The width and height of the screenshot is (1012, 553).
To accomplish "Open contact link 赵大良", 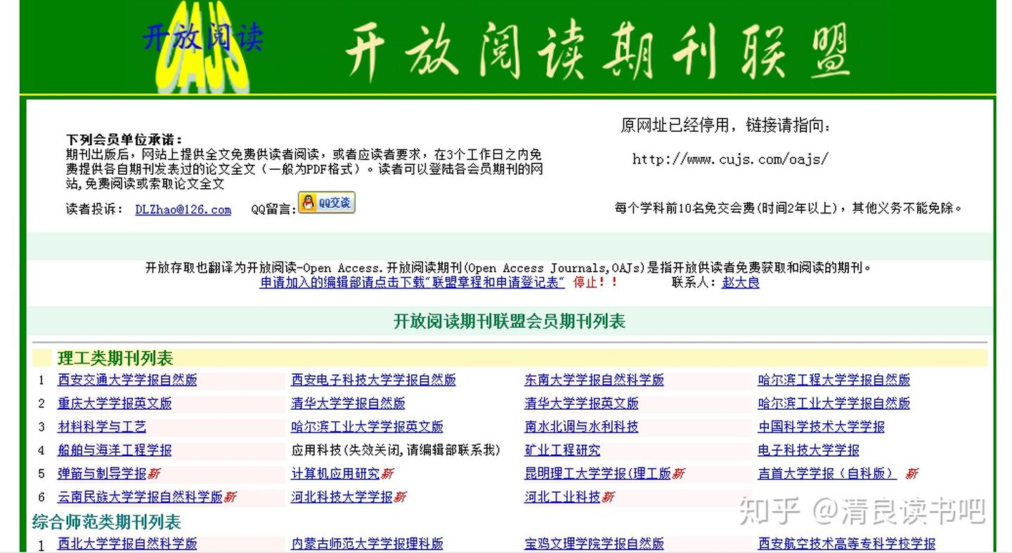I will [741, 282].
